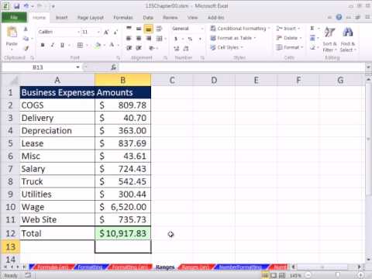Image resolution: width=372 pixels, height=279 pixels.
Task: Expand Format as Table gallery
Action: click(233, 38)
